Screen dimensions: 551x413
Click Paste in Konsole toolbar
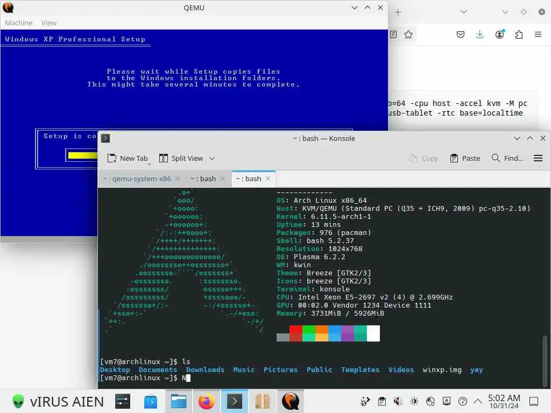(x=465, y=159)
